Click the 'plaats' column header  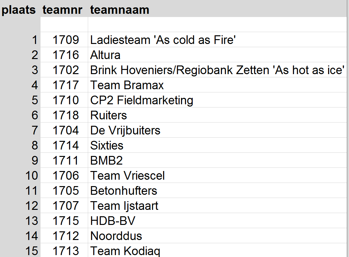click(19, 10)
